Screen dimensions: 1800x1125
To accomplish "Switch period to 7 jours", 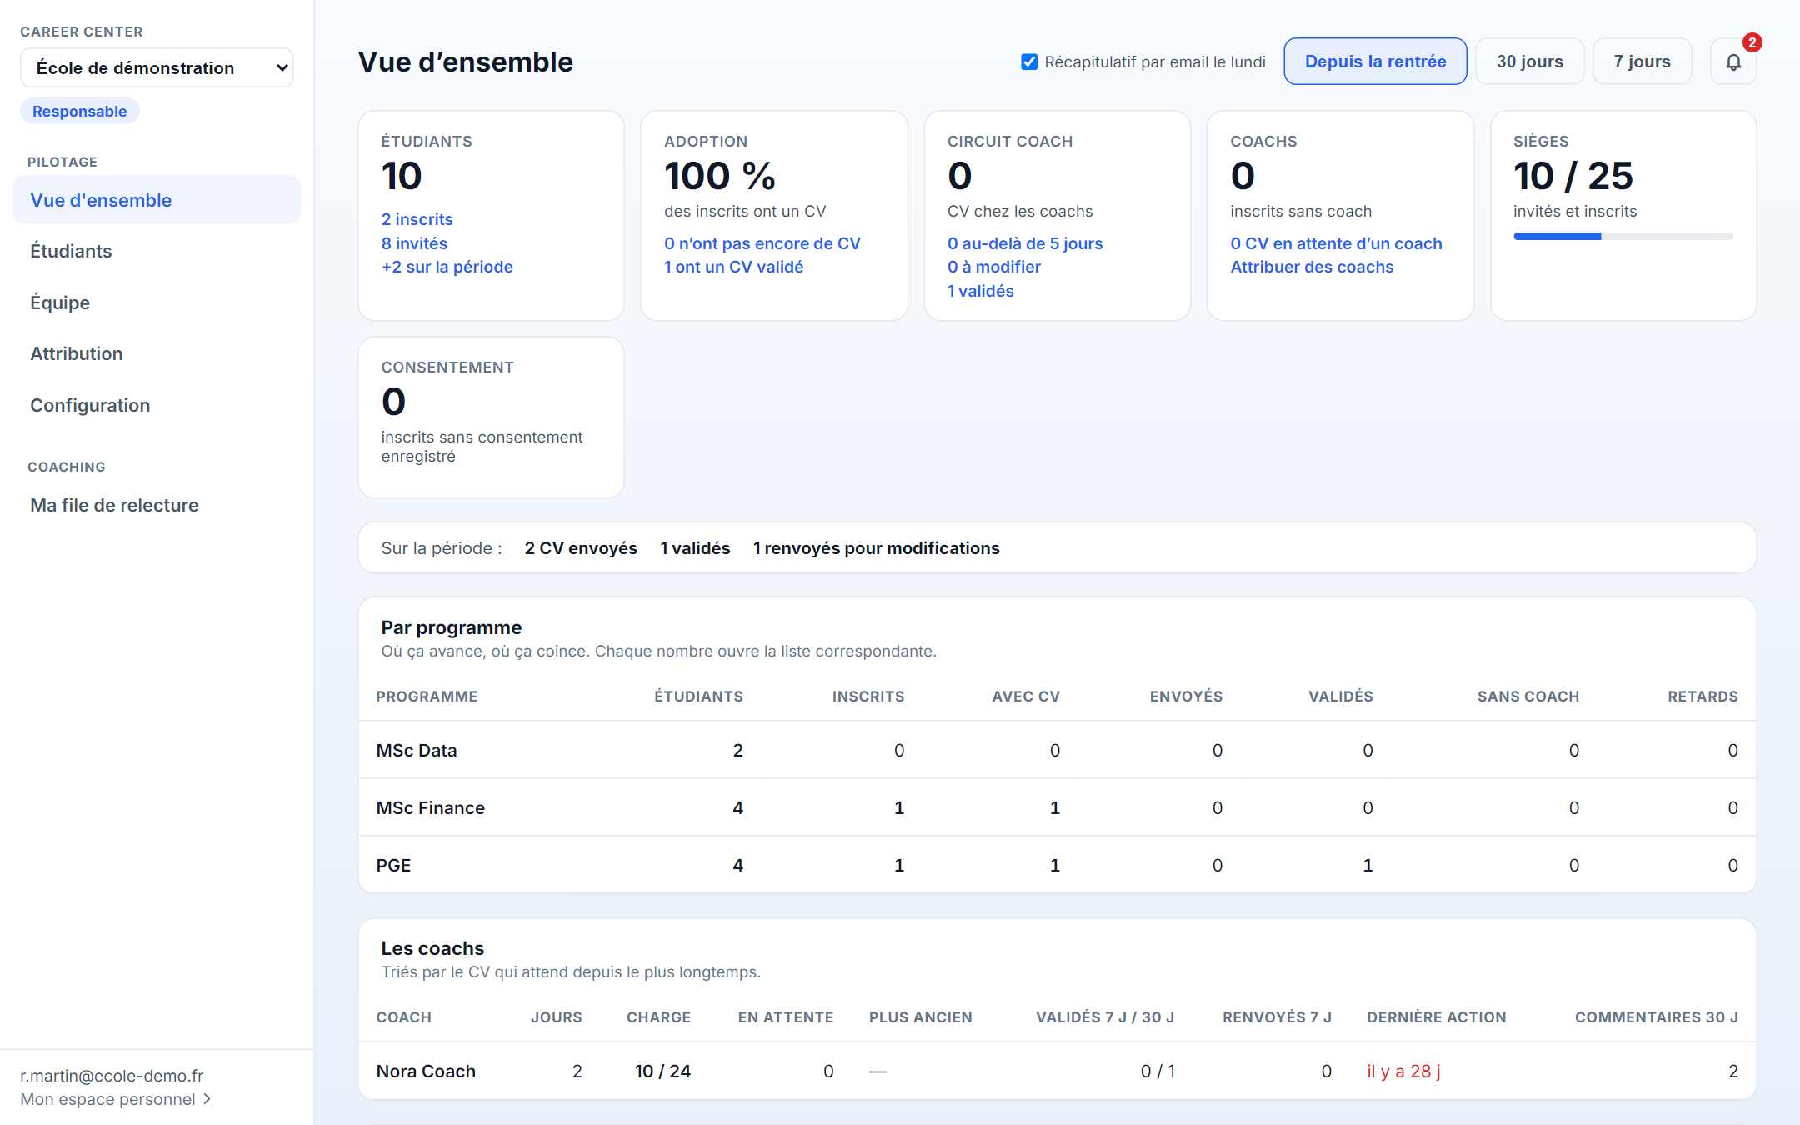I will [x=1642, y=62].
